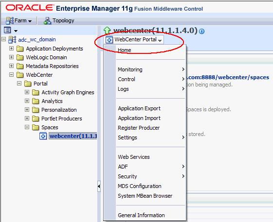Choose System MBean Browser
The width and height of the screenshot is (273, 222).
click(x=145, y=196)
